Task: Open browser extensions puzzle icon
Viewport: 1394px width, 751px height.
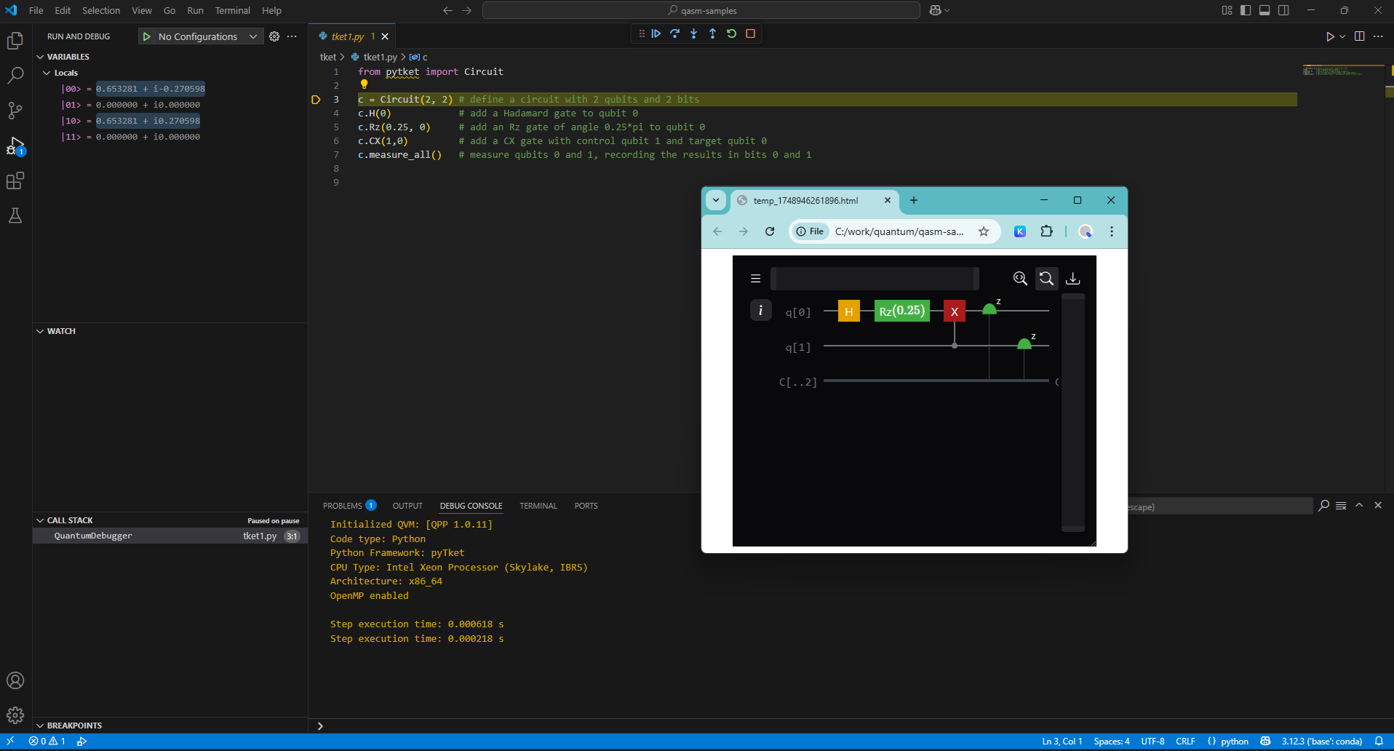Action: point(1046,231)
